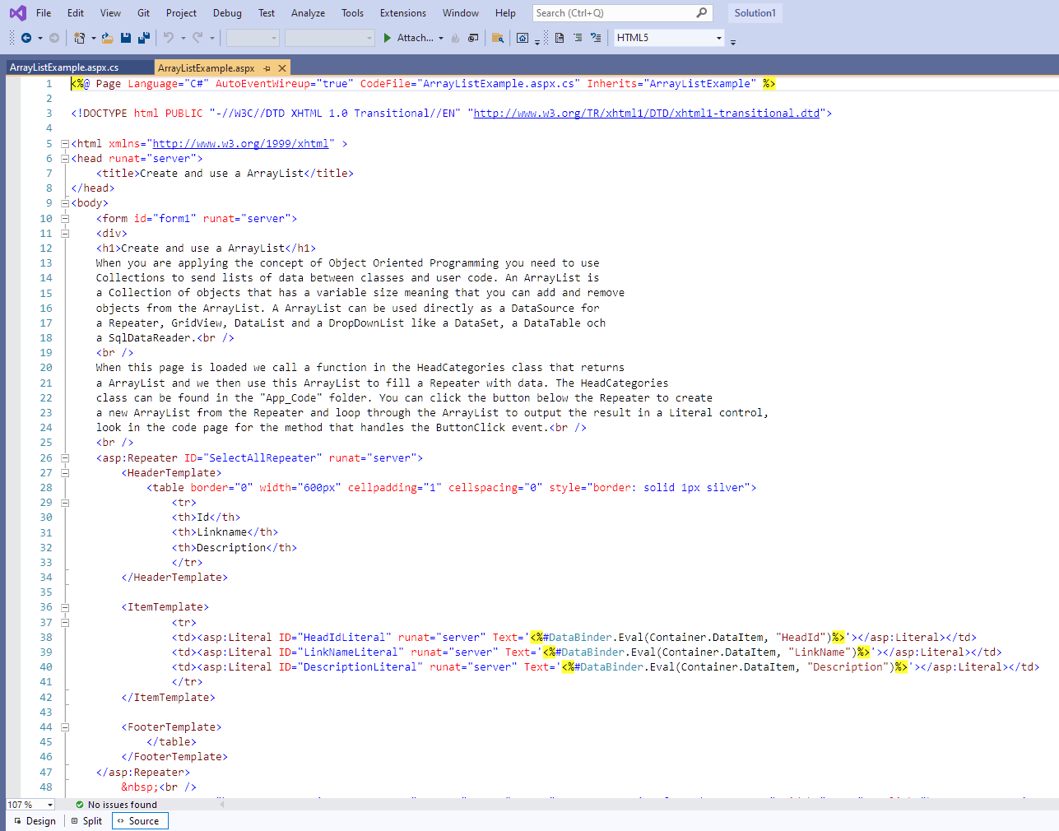Open the Redo history dropdown arrow
1059x831 pixels.
coord(211,38)
